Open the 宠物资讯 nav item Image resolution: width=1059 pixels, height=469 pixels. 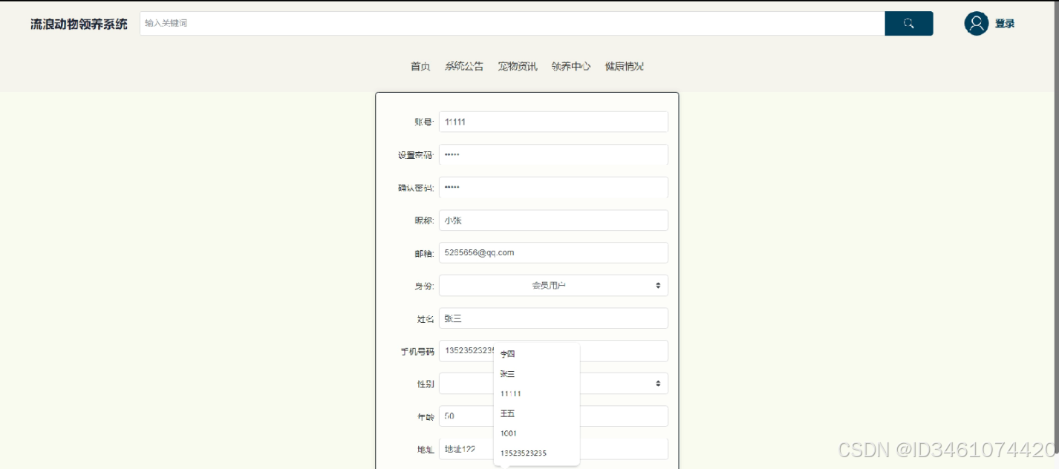(x=518, y=66)
